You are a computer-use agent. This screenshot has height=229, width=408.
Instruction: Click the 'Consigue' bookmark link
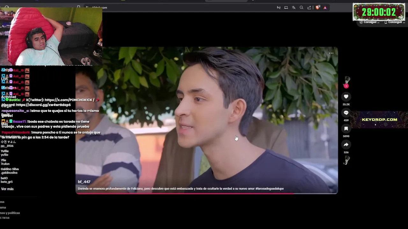370,22
